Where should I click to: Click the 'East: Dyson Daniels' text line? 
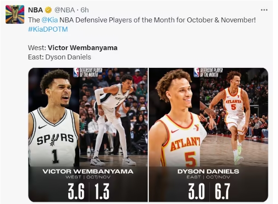click(x=59, y=57)
